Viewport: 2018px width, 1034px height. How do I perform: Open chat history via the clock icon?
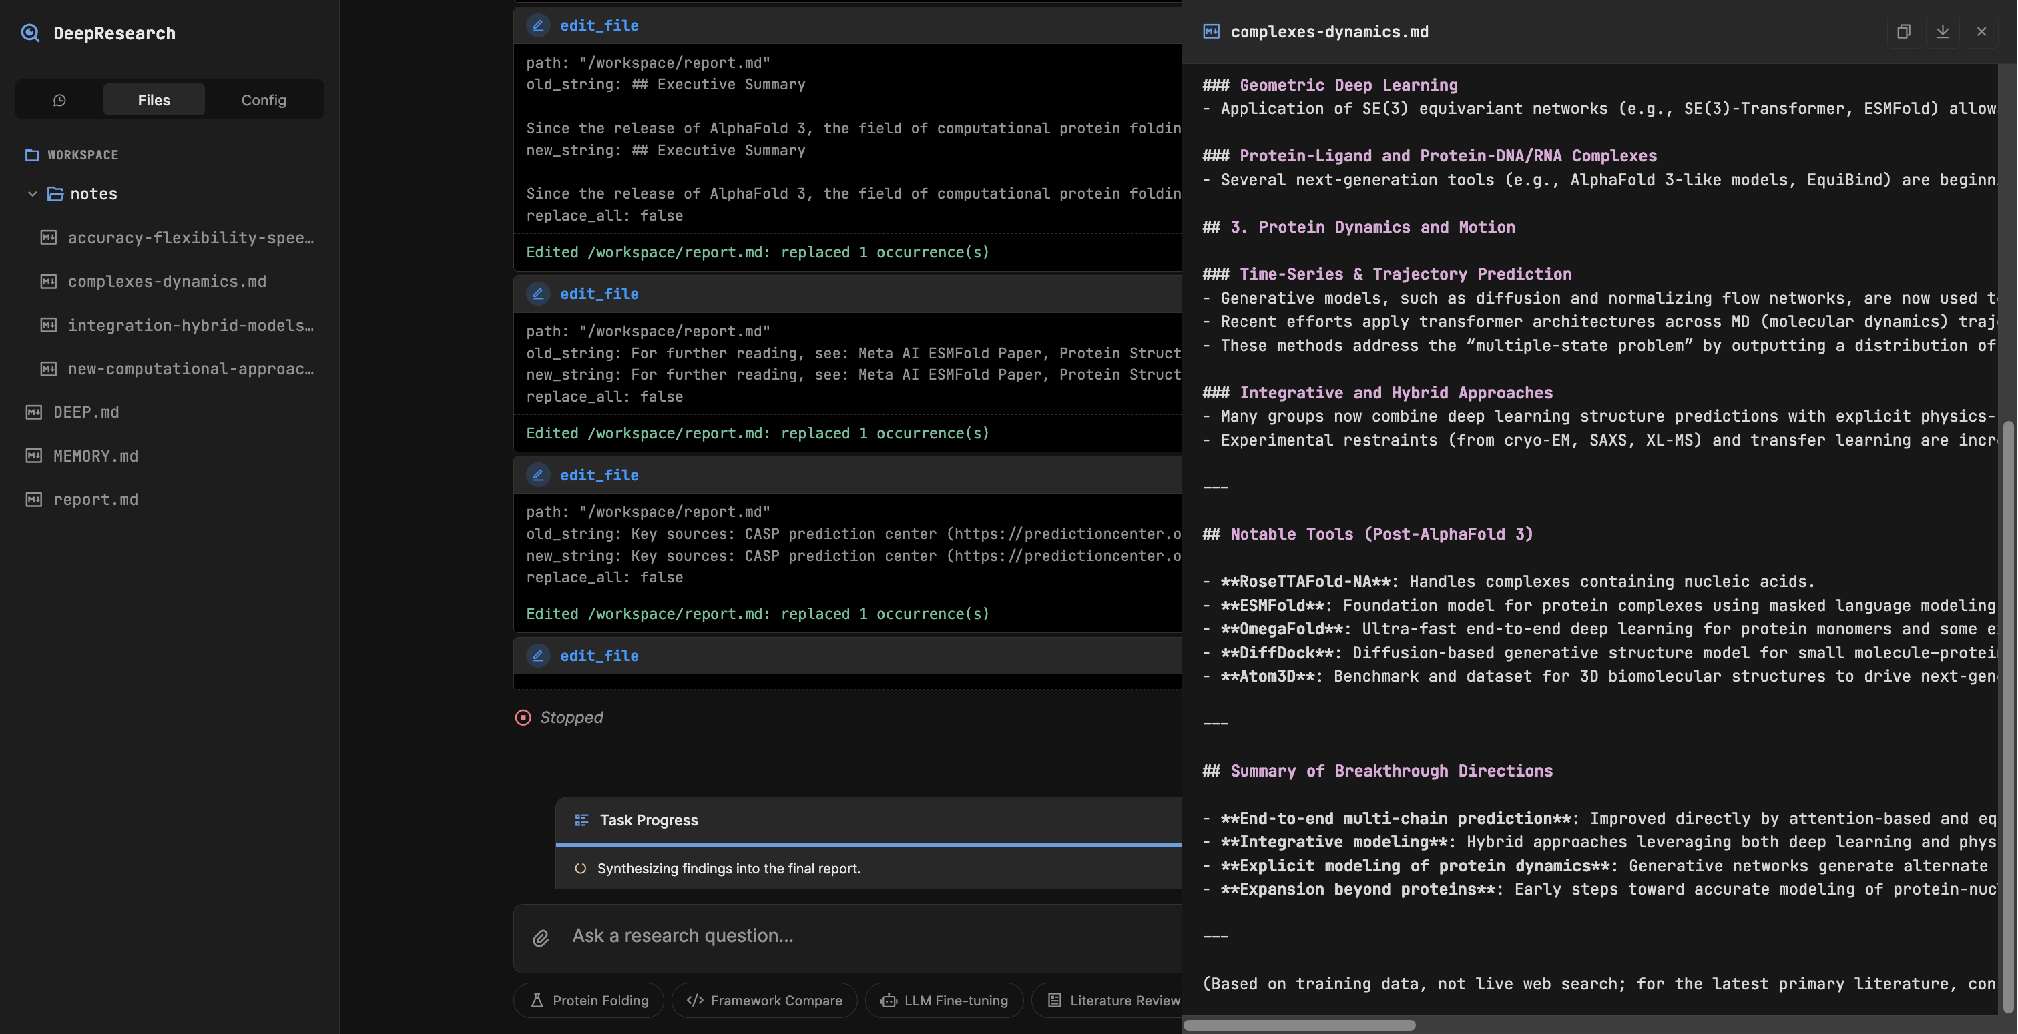pos(60,100)
